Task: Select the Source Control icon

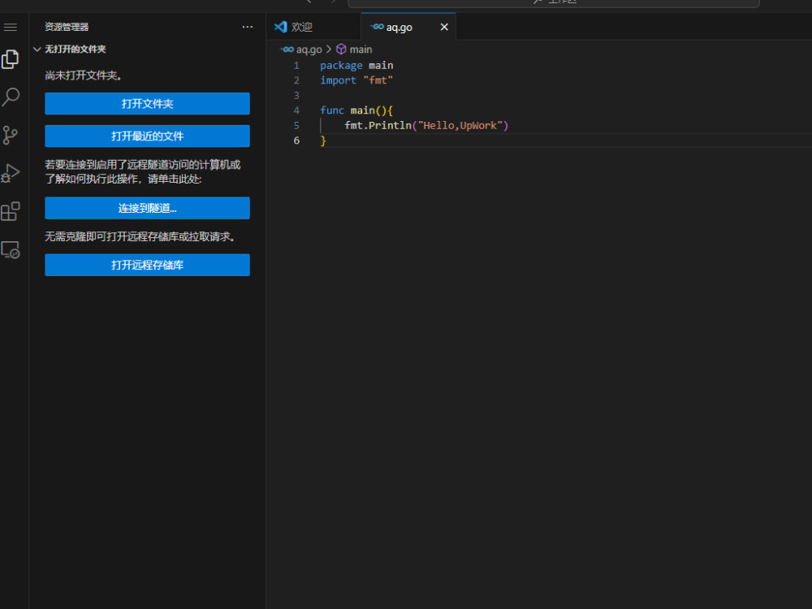Action: (x=11, y=135)
